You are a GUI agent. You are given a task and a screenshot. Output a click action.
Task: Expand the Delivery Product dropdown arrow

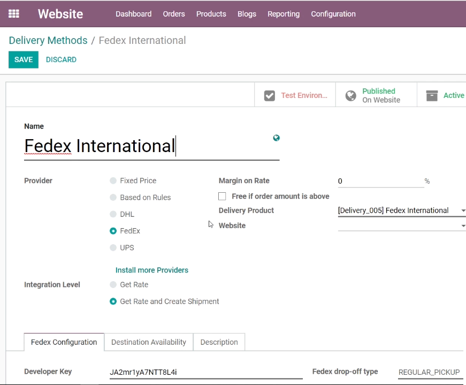click(463, 210)
